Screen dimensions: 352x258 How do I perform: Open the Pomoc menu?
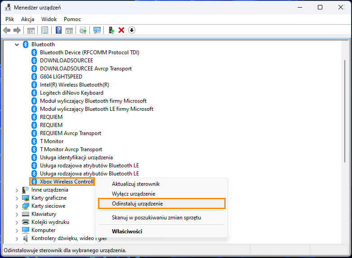point(72,19)
